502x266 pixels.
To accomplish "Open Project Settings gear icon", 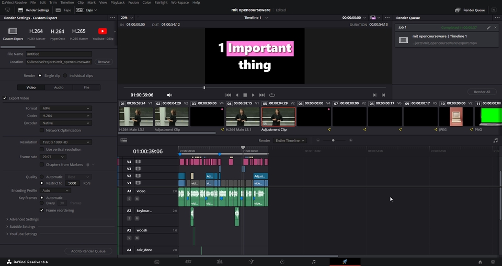I will pyautogui.click(x=493, y=262).
